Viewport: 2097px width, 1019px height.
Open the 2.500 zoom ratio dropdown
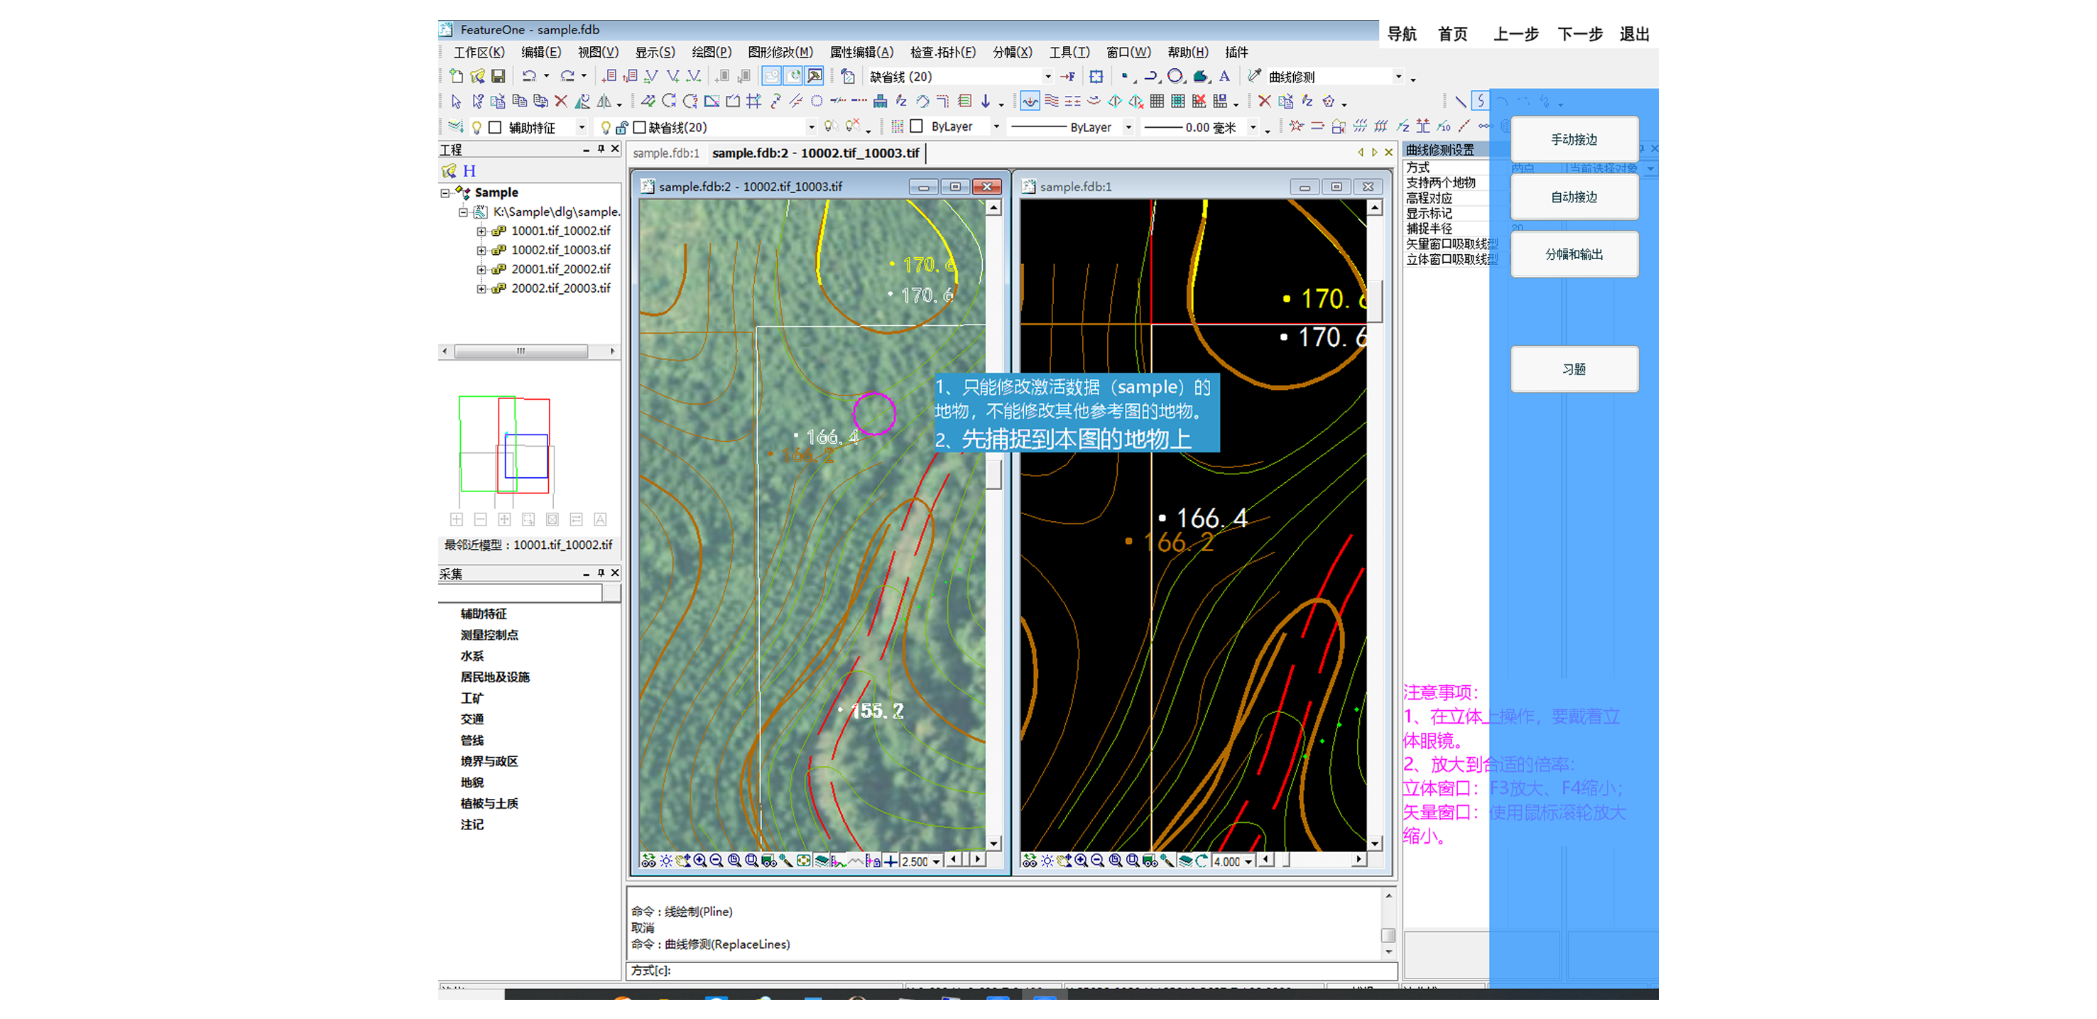point(936,861)
